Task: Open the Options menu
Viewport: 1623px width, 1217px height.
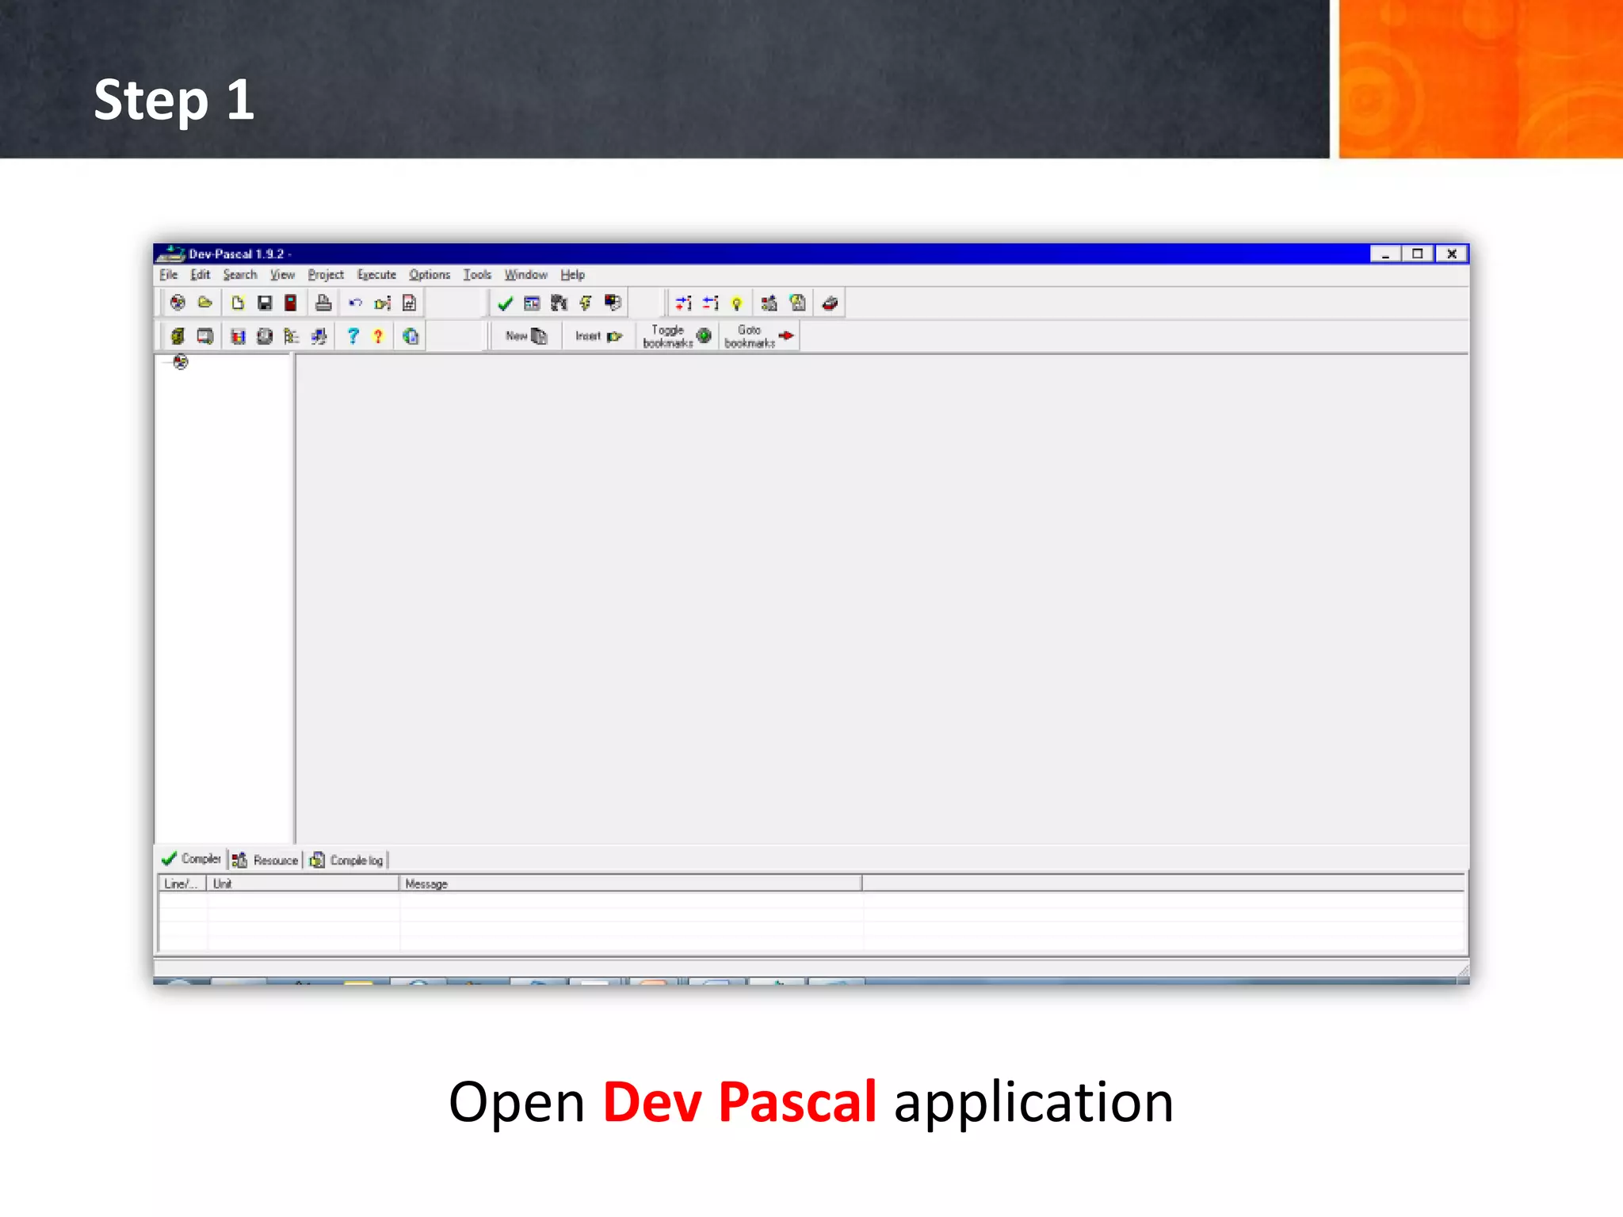Action: pyautogui.click(x=430, y=275)
